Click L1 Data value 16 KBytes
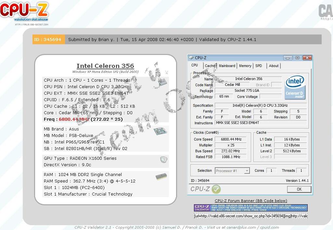The width and height of the screenshot is (333, 230). pos(290,139)
